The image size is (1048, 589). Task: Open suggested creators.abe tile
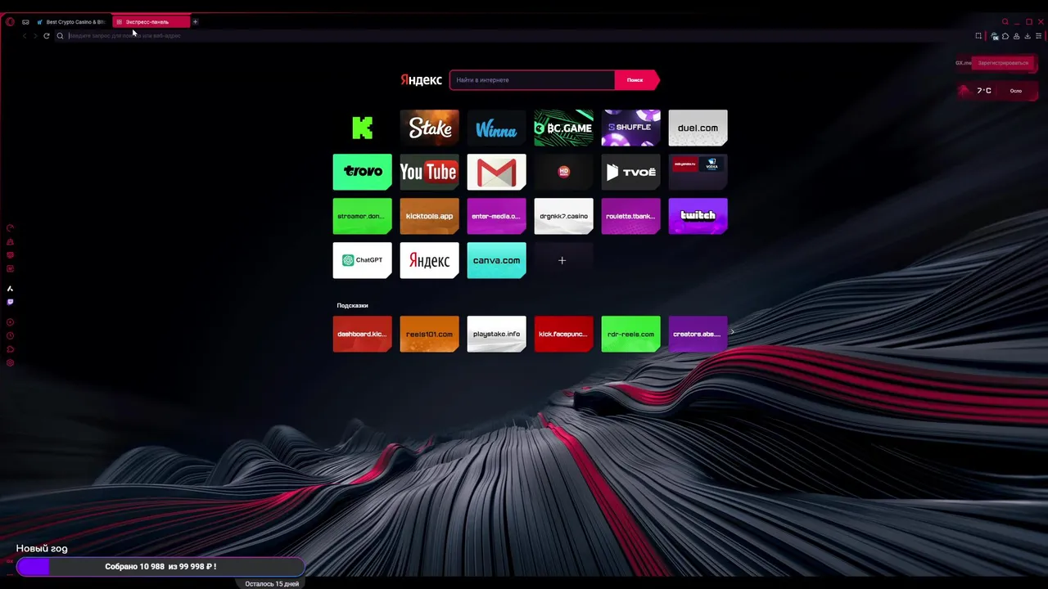698,334
